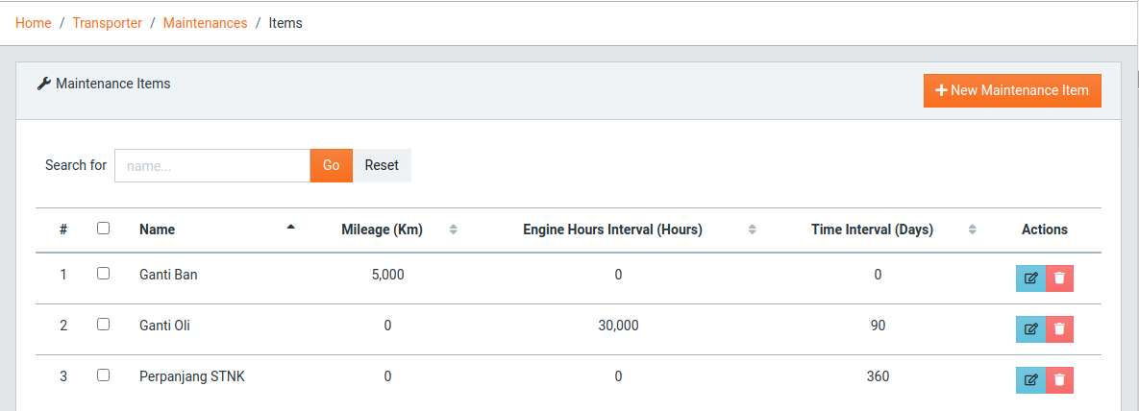Sort by Time Interval (Days) arrows
Viewport: 1139px width, 411px height.
pos(973,230)
